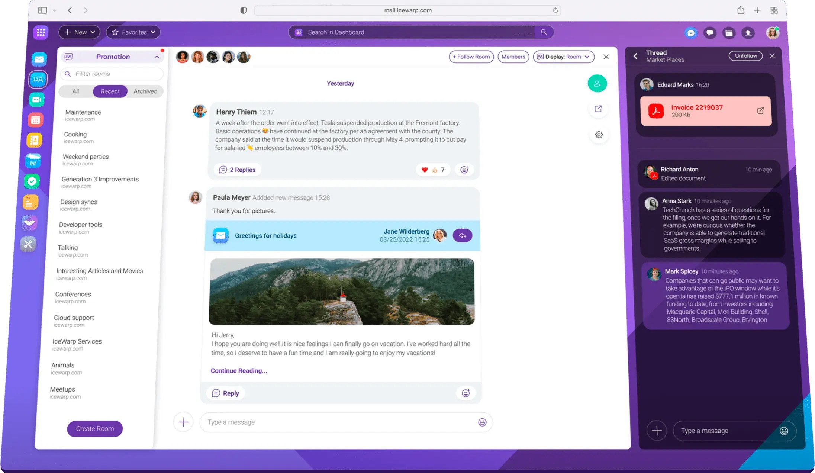Click the purple reply arrow on email
815x473 pixels.
click(x=462, y=235)
